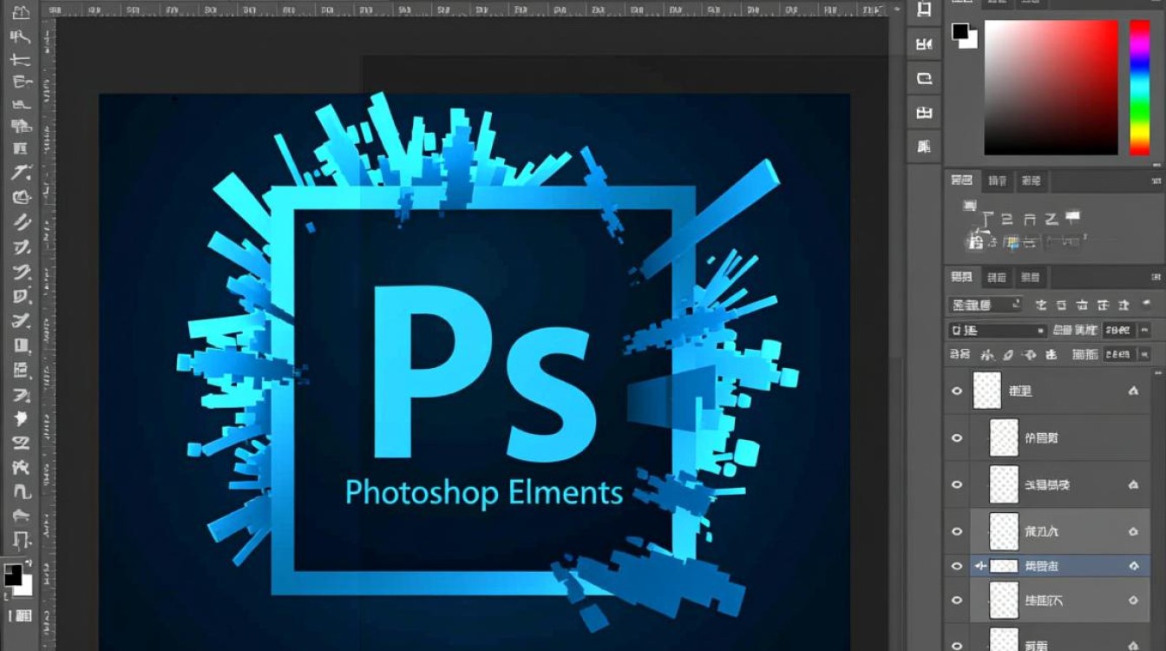
Task: Click the layer fill value field
Action: [1119, 354]
